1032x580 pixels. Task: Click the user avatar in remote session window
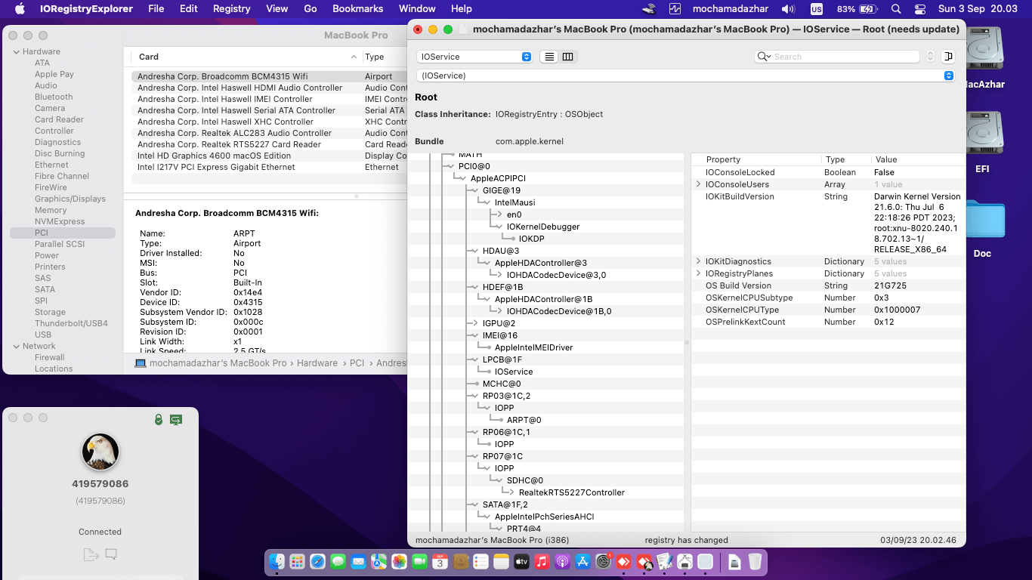click(x=100, y=452)
